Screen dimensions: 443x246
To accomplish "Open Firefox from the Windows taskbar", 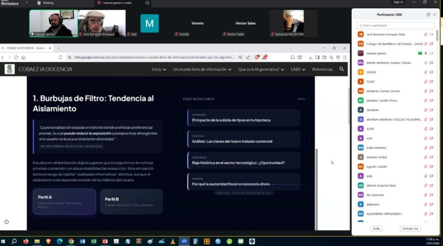I will (x=25, y=241).
